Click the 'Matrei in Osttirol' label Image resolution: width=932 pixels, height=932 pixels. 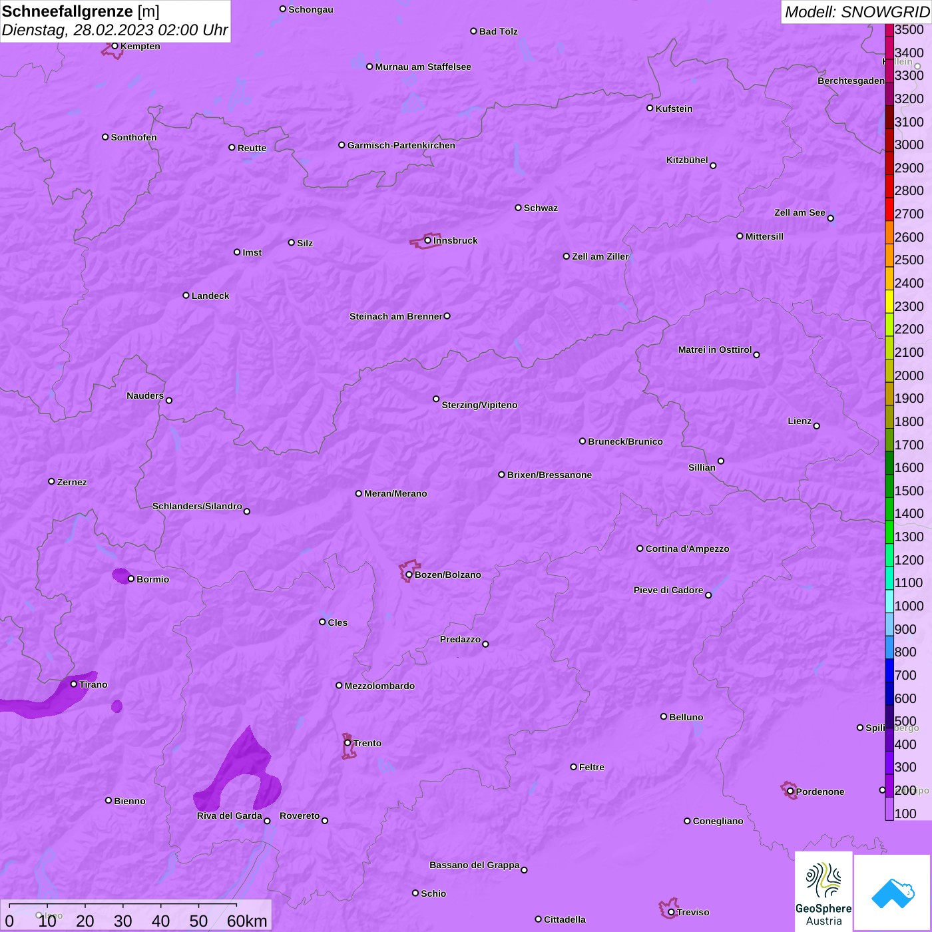coord(715,349)
